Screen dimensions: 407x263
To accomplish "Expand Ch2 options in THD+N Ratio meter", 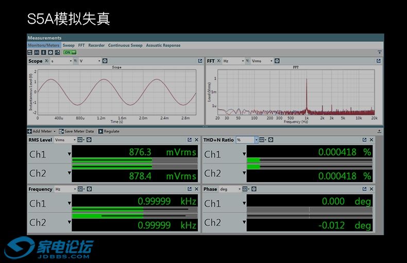I will 244,173.
